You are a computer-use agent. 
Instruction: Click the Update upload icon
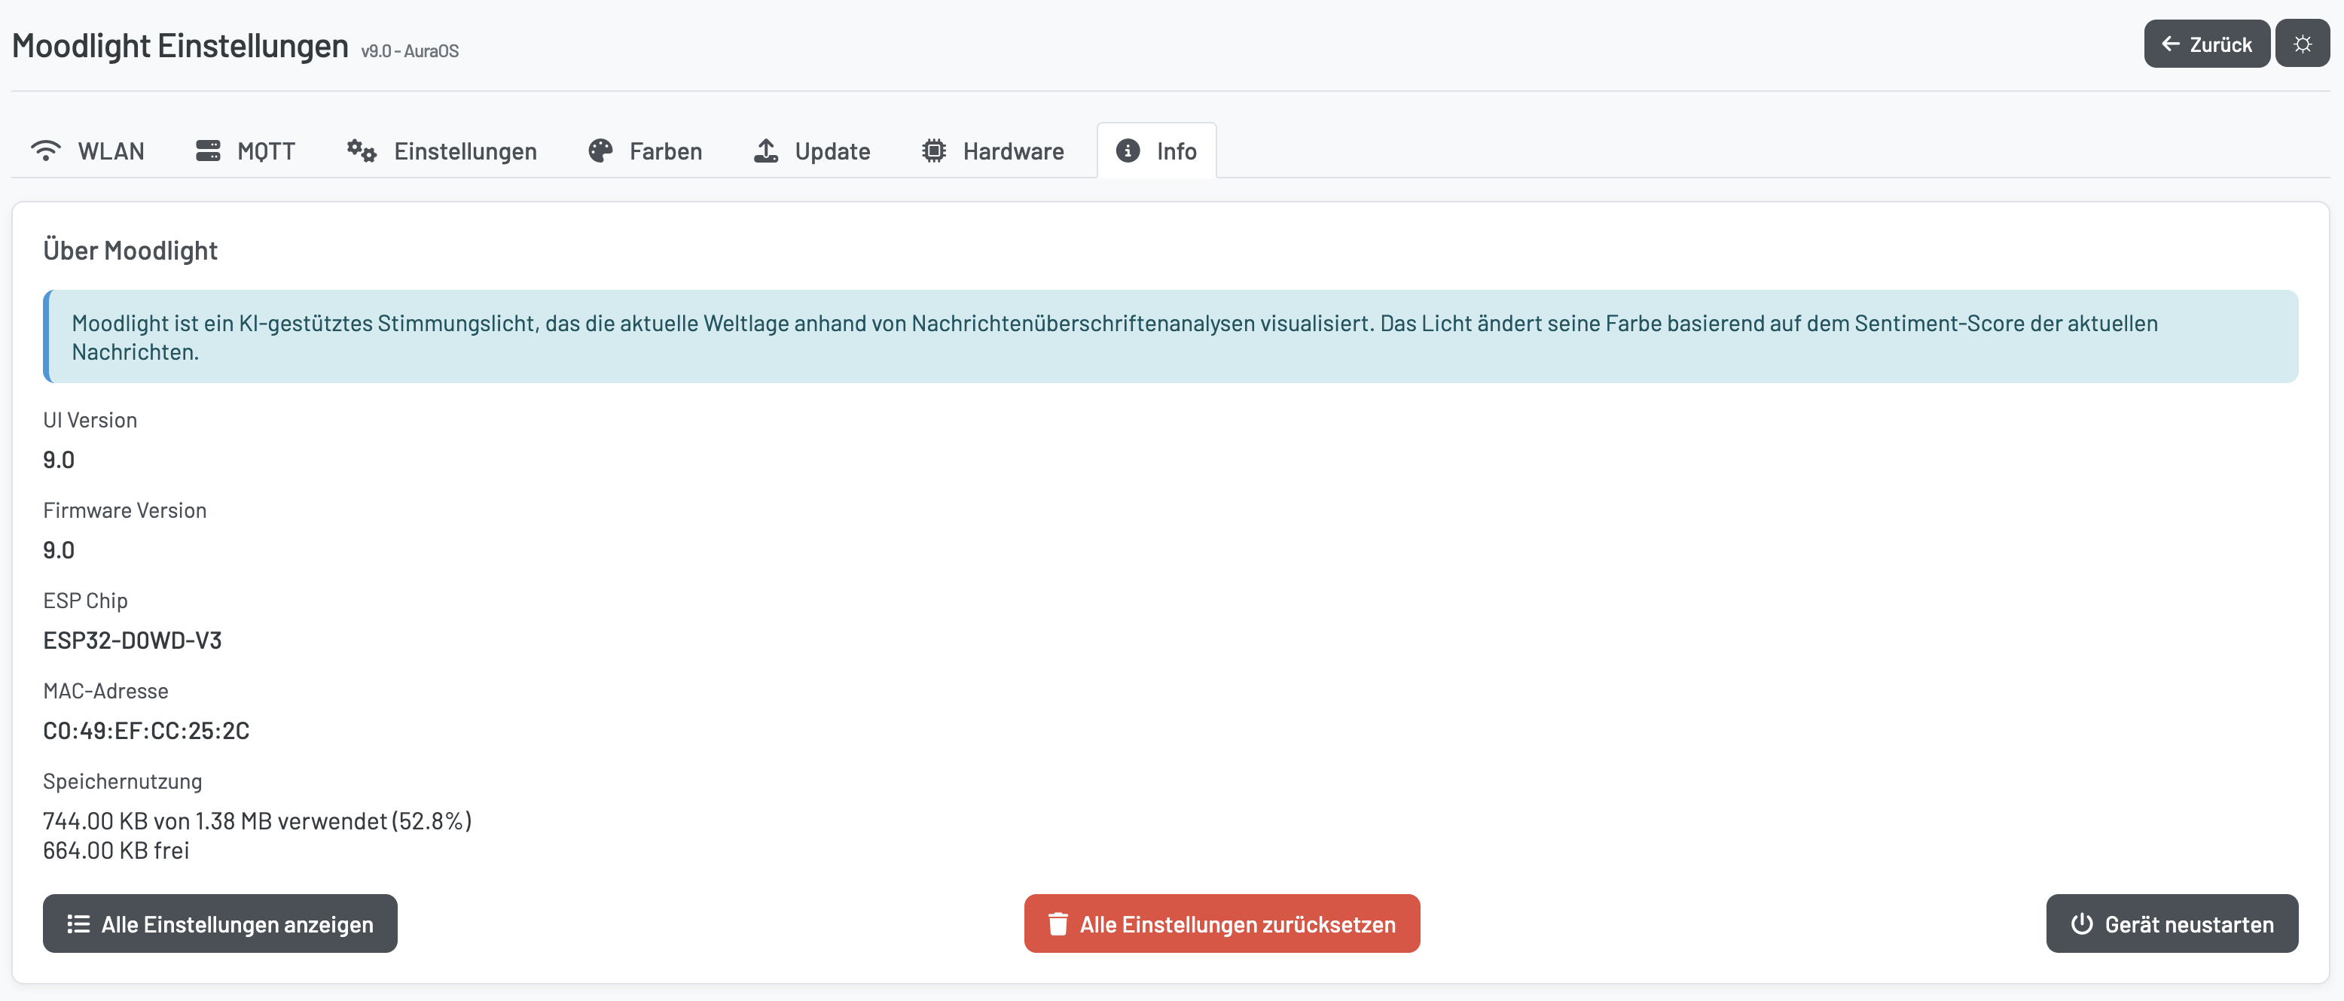(766, 151)
